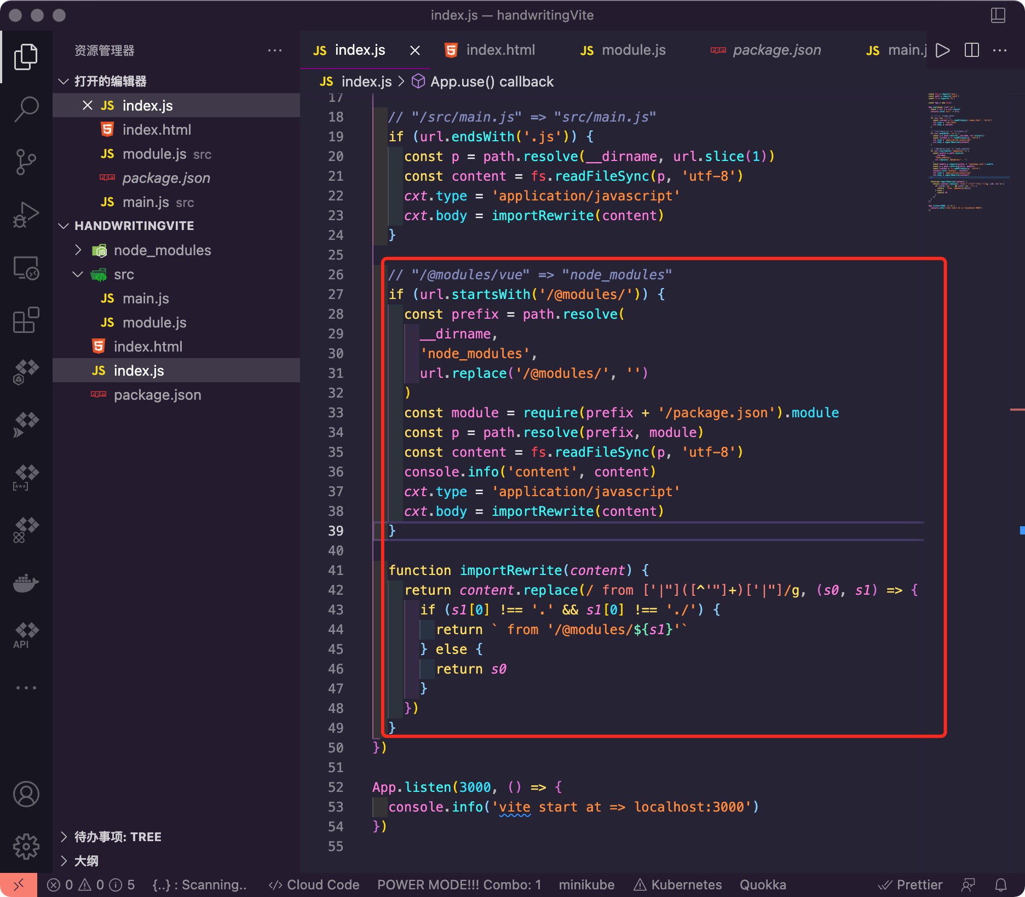
Task: Open notifications bell in status bar
Action: 1000,885
